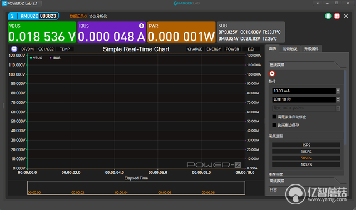Viewport: 356px width, 210px height.
Task: Click the green document icon top right
Action: click(x=328, y=16)
